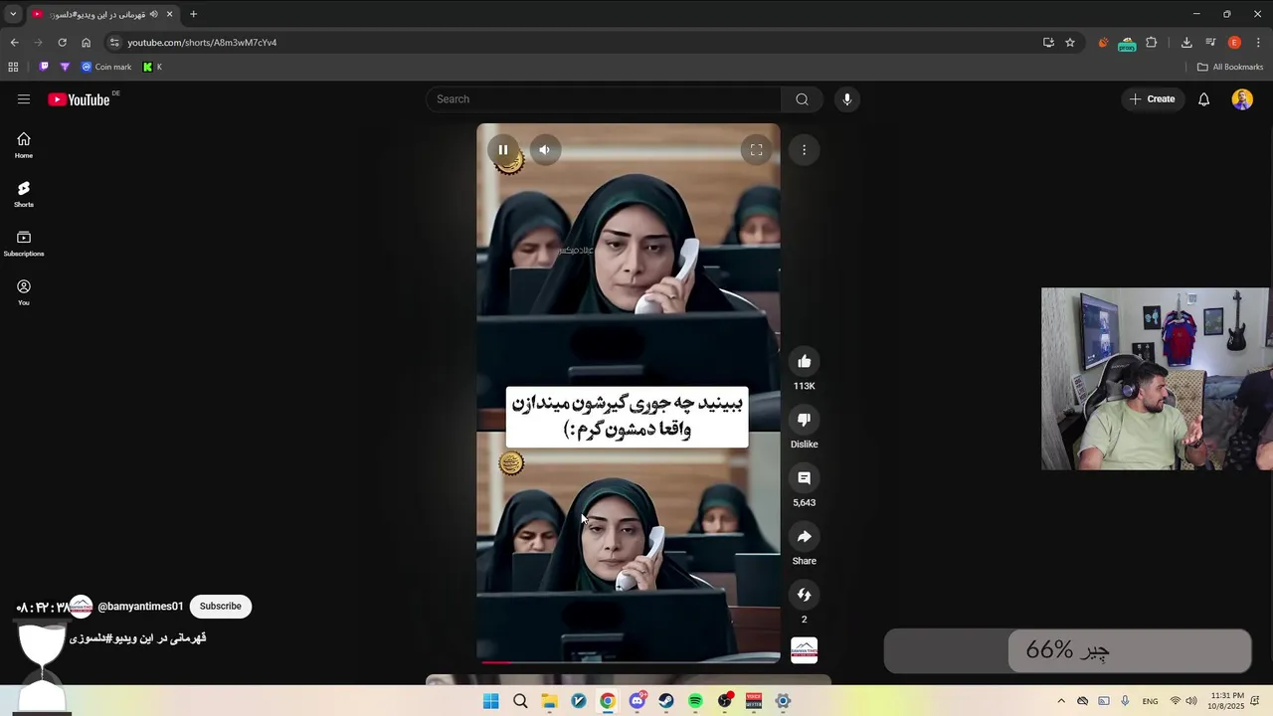The image size is (1273, 716).
Task: Open the Chrome profile avatar E
Action: click(x=1234, y=43)
